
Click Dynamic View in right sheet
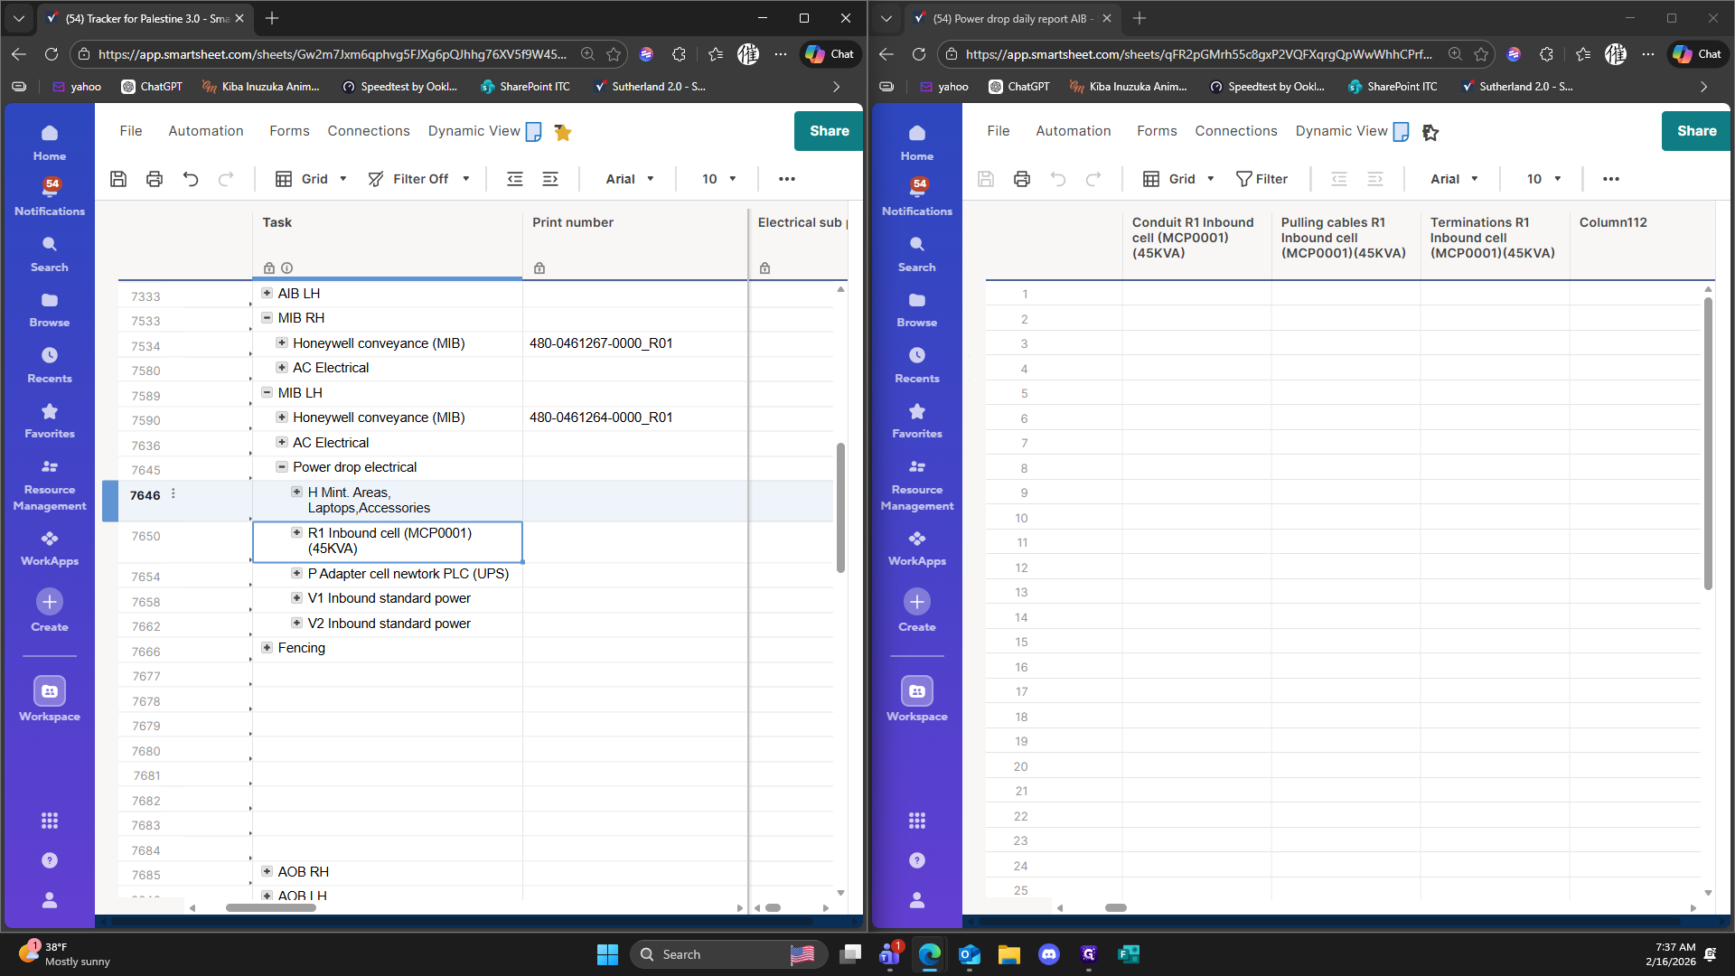pos(1341,131)
